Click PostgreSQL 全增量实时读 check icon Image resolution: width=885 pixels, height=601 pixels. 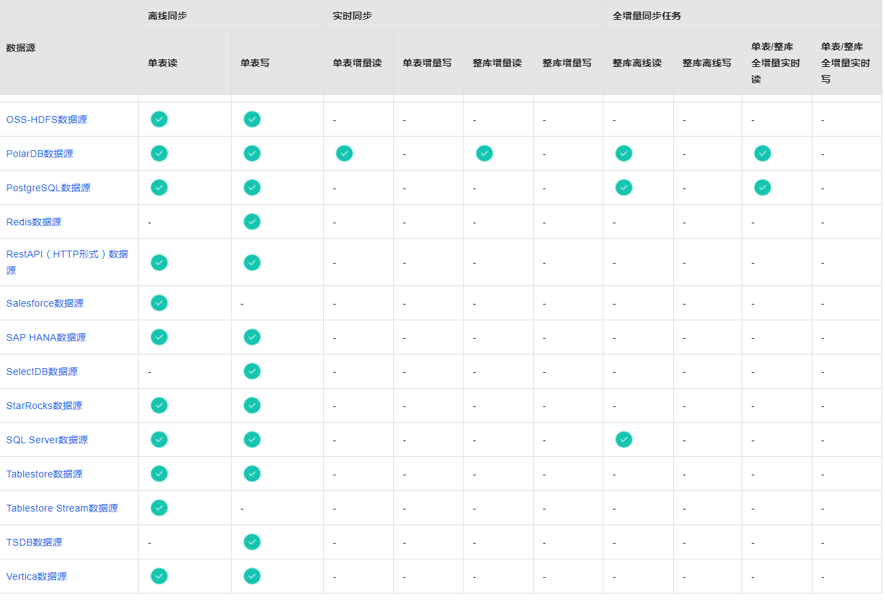point(763,187)
